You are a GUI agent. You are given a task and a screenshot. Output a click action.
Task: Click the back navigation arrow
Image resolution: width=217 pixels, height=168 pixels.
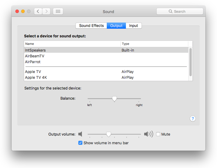point(38,11)
